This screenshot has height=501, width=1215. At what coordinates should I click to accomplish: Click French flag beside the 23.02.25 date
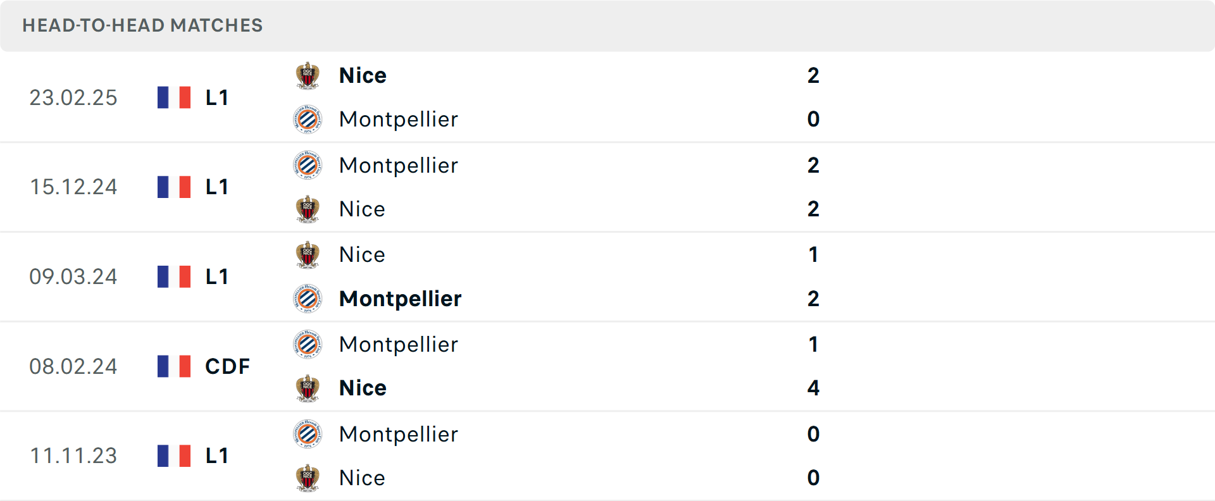pos(174,97)
